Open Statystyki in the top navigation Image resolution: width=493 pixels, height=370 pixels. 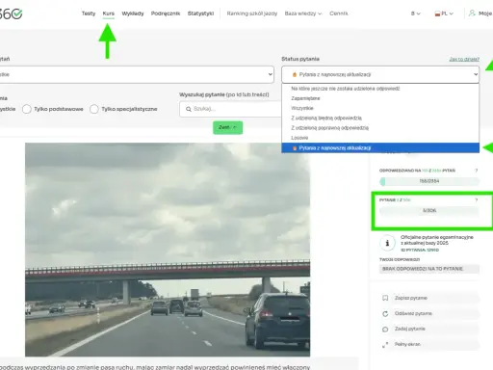coord(200,13)
